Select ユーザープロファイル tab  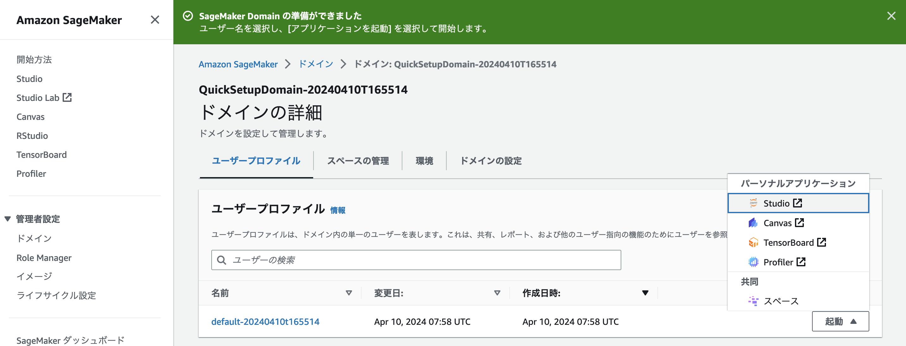(256, 161)
